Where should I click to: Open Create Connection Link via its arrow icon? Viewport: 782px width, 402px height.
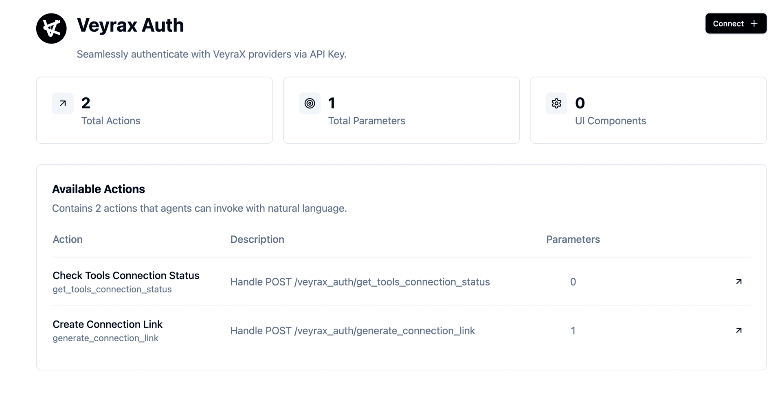tap(738, 330)
